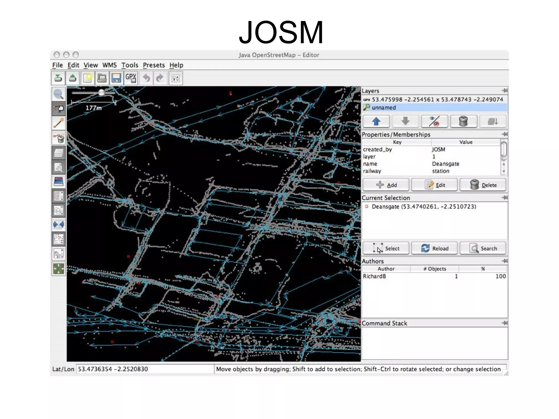Select the GPX coordinates layer row
The image size is (559, 419).
tap(435, 100)
